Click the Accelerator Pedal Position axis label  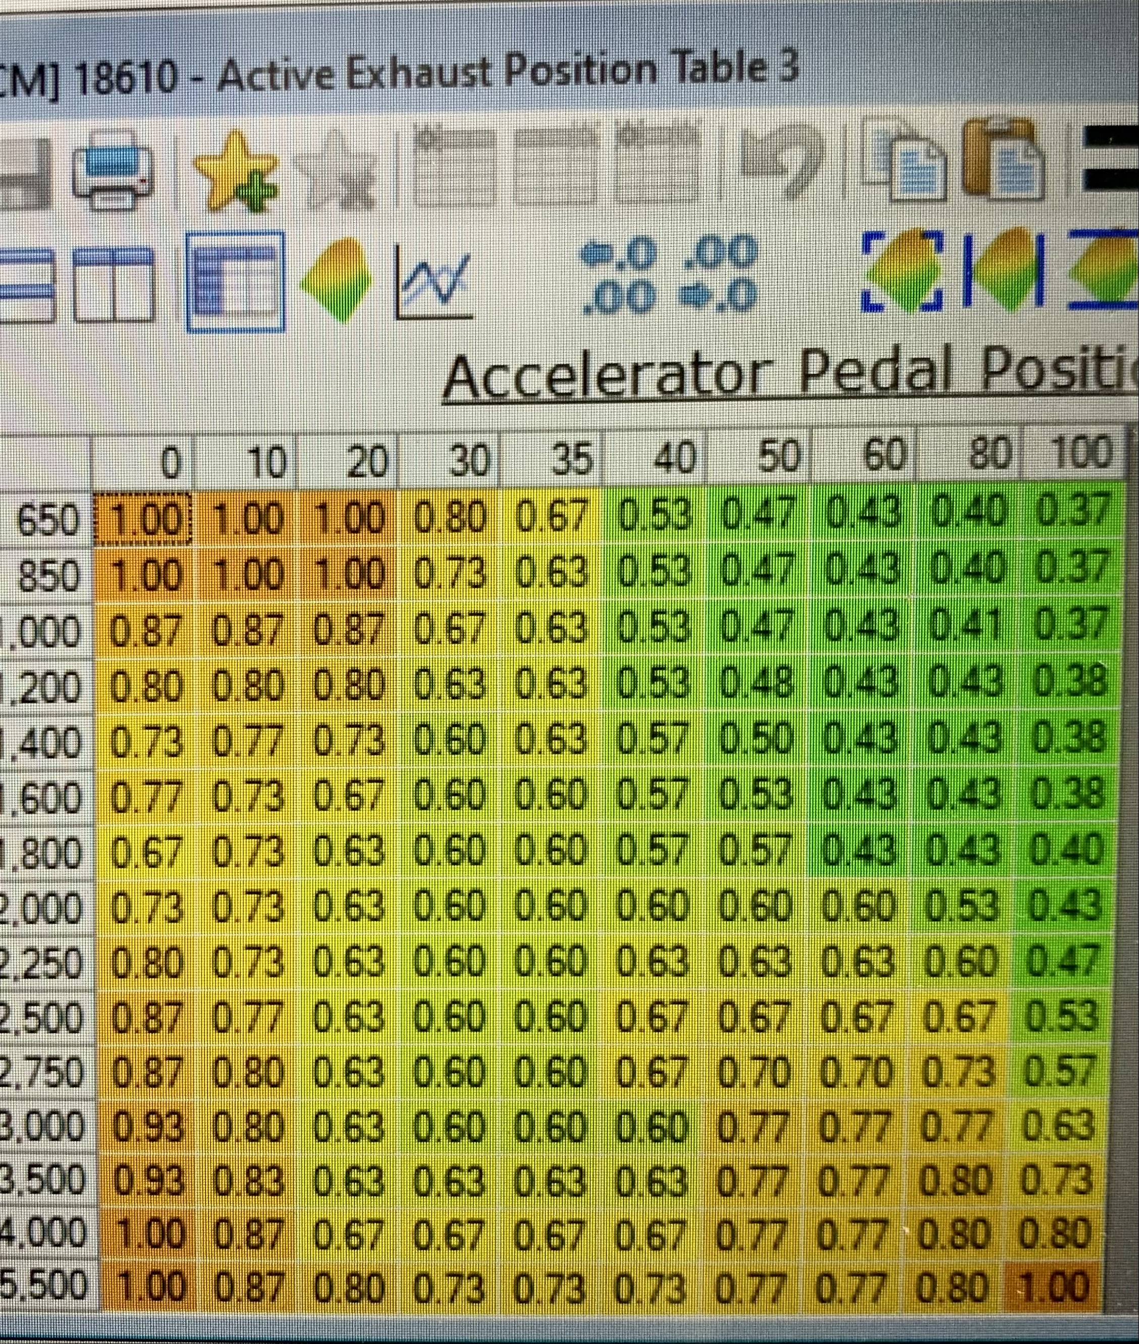point(790,376)
